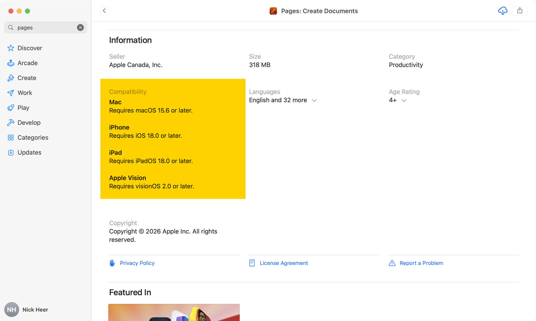Expand the Languages list chevron
The width and height of the screenshot is (536, 321).
tap(314, 101)
